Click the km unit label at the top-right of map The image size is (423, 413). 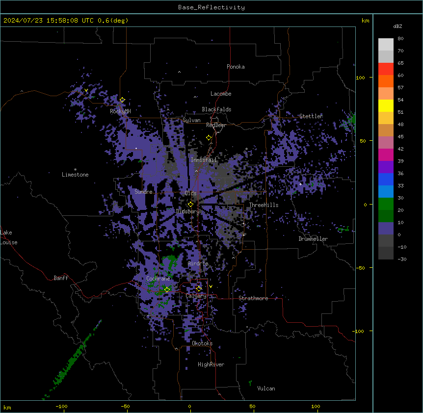pos(366,21)
